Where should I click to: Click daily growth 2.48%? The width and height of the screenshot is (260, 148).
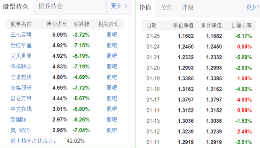point(244,132)
